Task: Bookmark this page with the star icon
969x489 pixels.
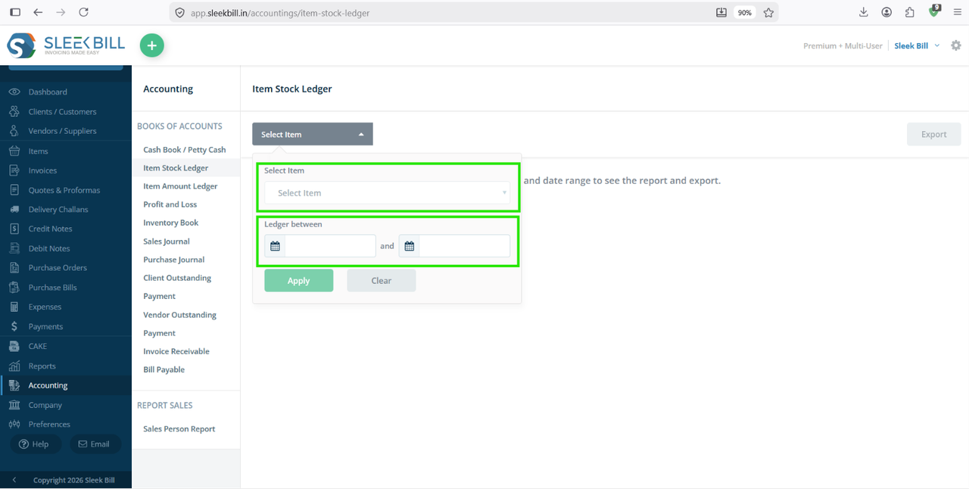Action: 768,12
